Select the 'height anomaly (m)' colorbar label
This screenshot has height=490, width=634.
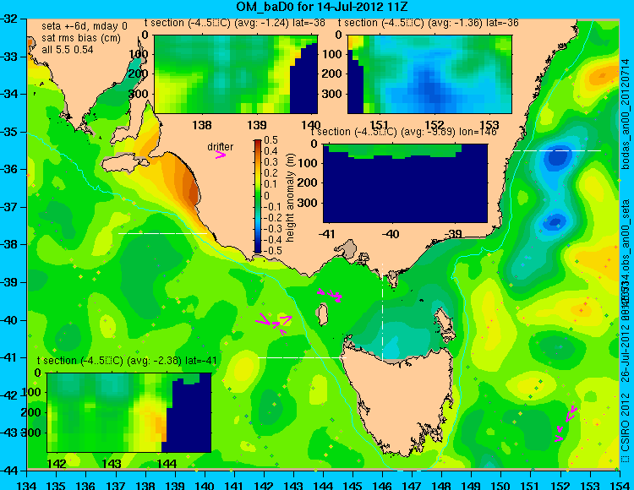click(290, 198)
